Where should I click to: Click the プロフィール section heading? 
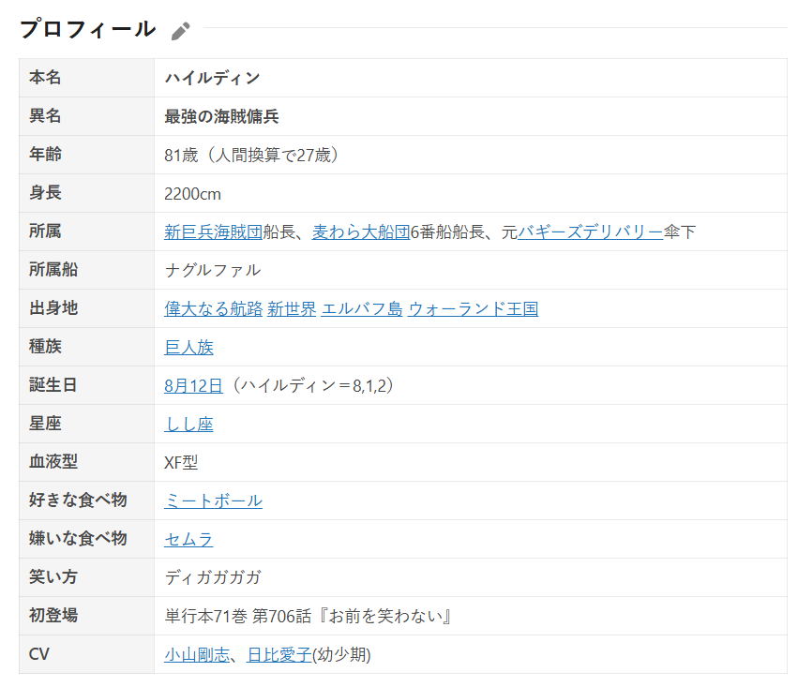click(87, 29)
